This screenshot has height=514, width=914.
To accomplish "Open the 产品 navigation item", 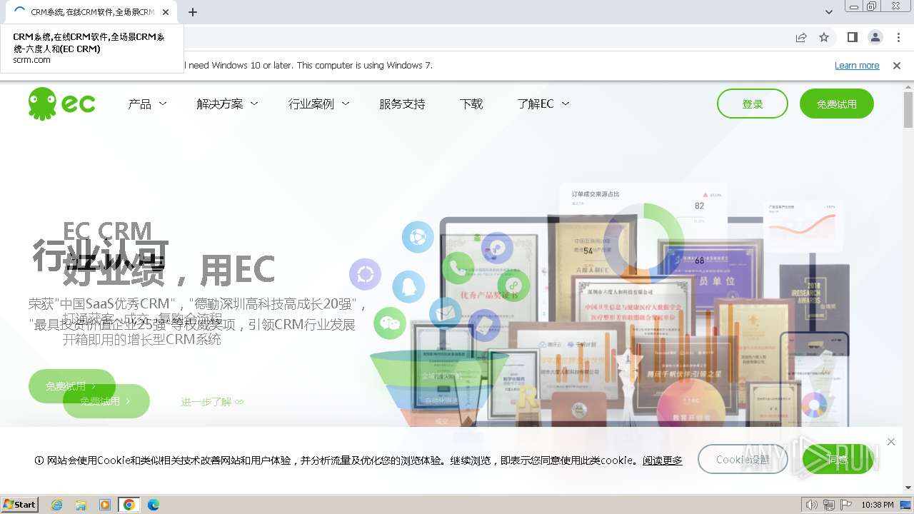I will [140, 104].
